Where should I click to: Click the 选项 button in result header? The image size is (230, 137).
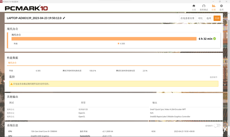[x=209, y=18]
